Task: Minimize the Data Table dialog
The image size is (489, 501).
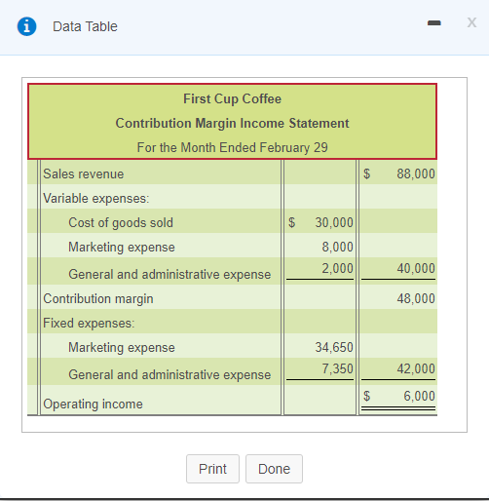Action: click(434, 22)
